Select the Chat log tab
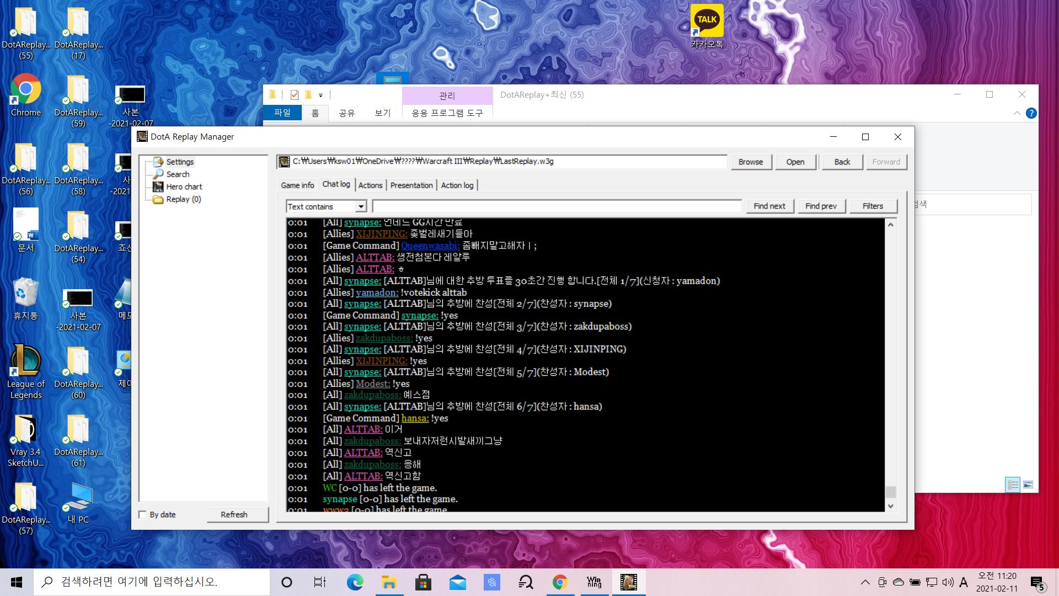Screen dimensions: 1059x596 pos(336,184)
